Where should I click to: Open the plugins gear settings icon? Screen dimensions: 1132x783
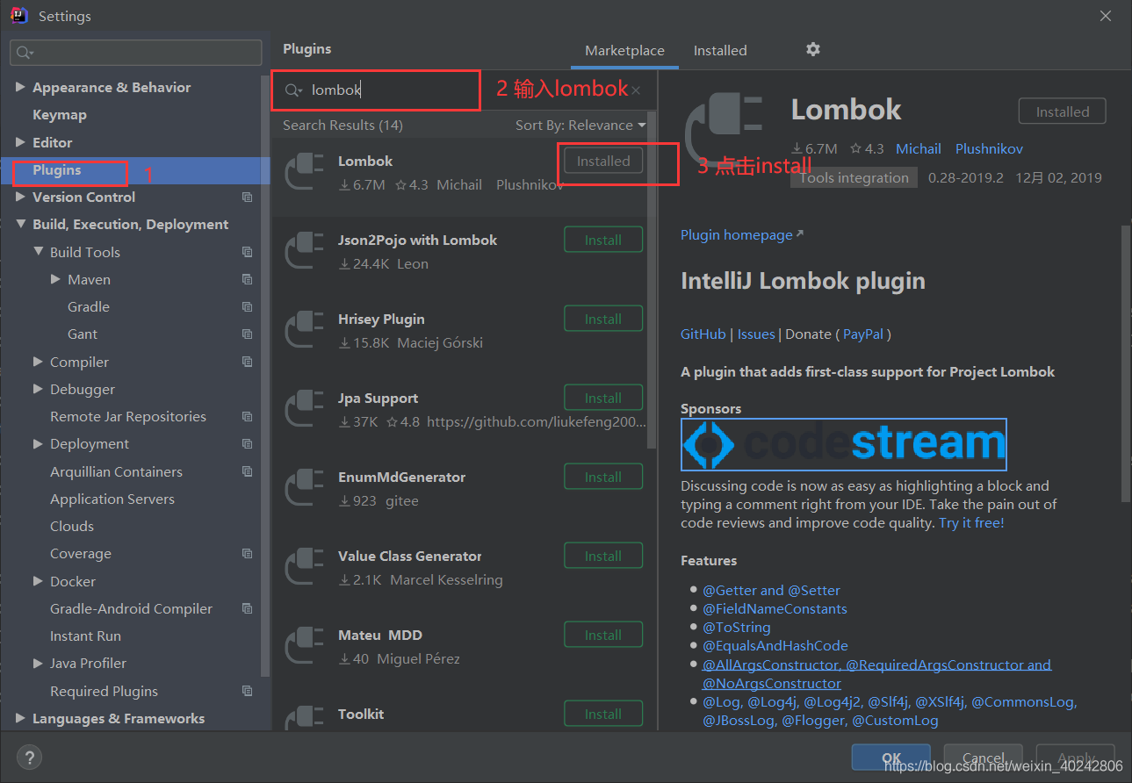tap(813, 49)
